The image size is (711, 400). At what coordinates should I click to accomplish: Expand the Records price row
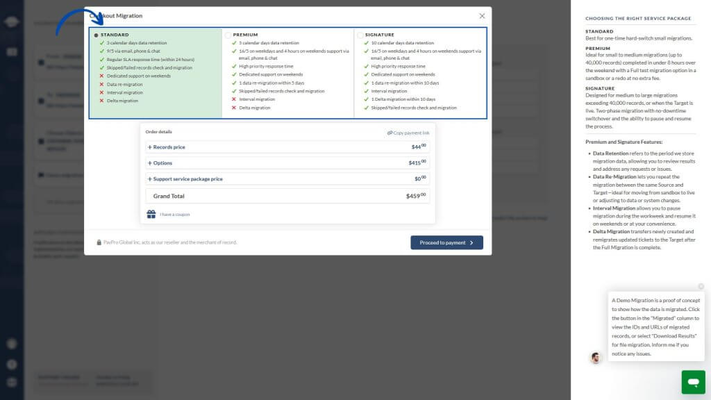pos(169,147)
